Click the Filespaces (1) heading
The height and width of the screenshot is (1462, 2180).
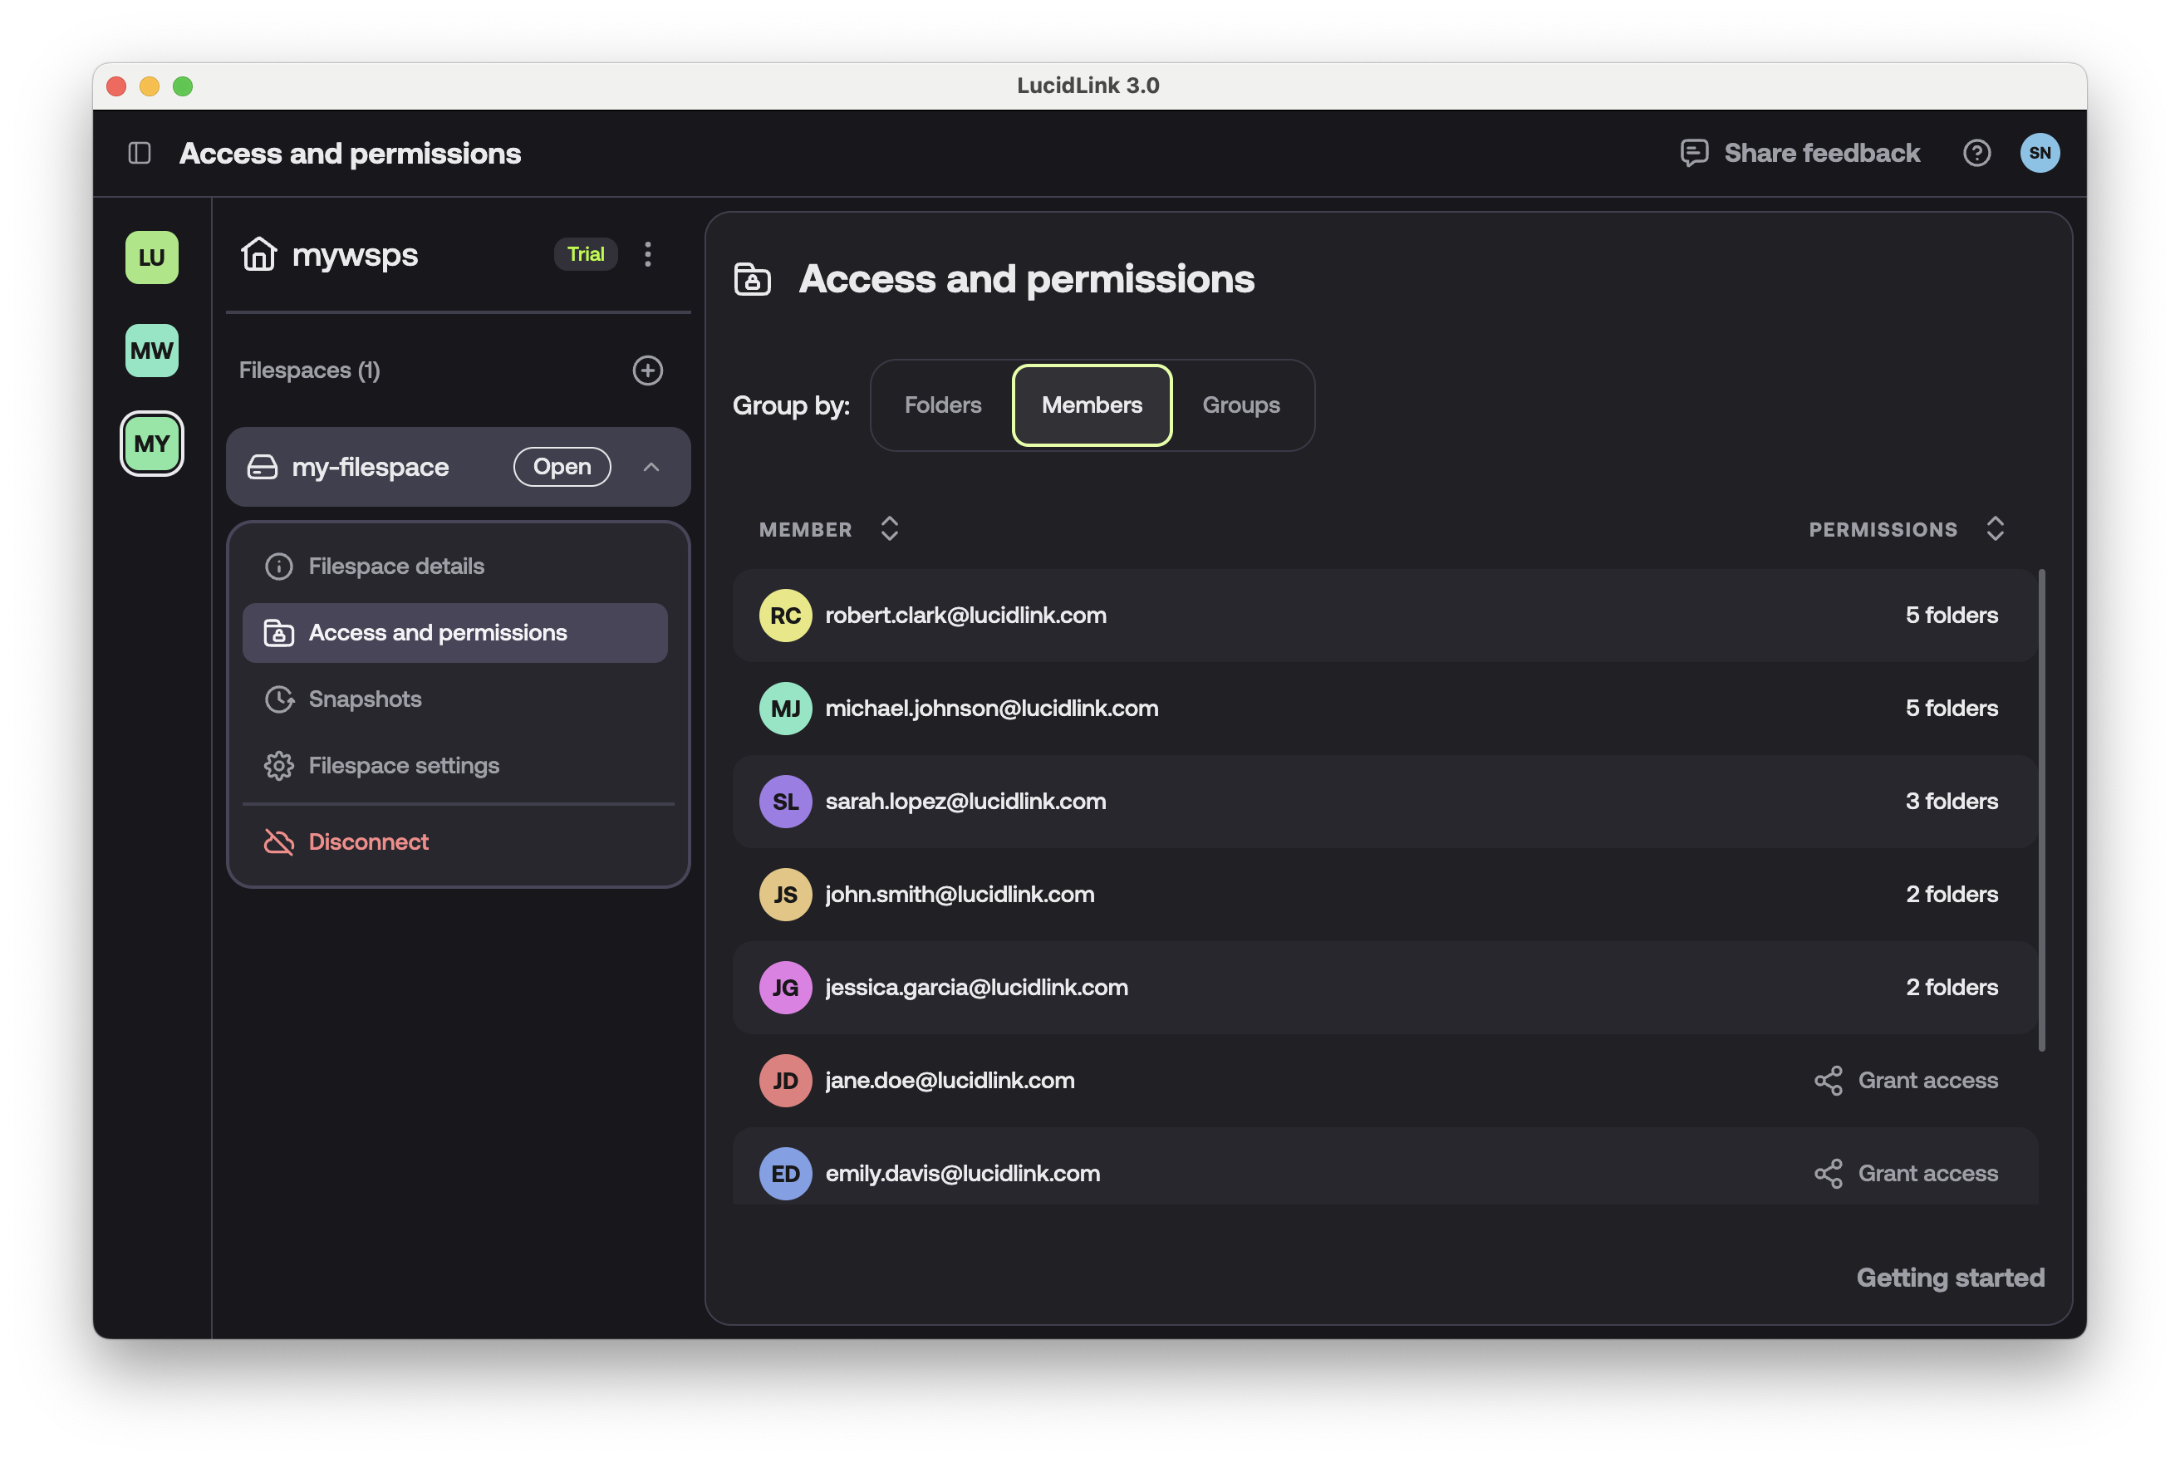coord(310,370)
